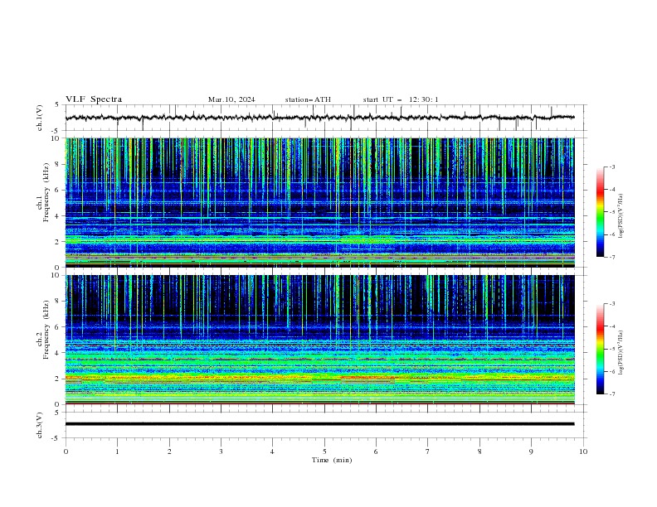Screen dimensions: 657x507
Task: Click time-axis tick label "2"
Action: pyautogui.click(x=169, y=451)
